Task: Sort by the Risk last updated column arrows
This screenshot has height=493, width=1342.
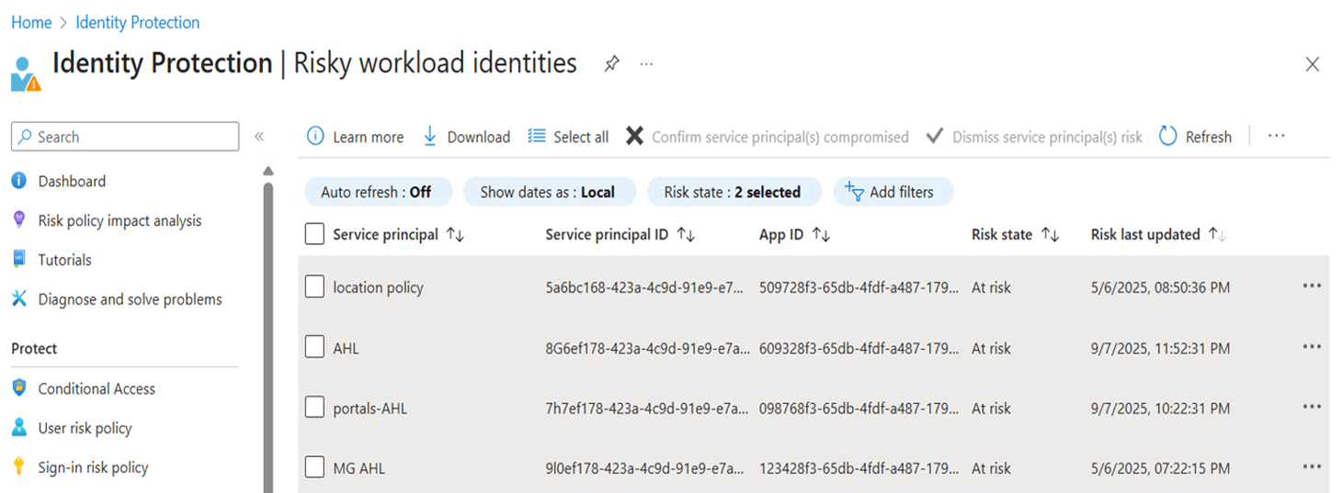Action: pyautogui.click(x=1217, y=235)
